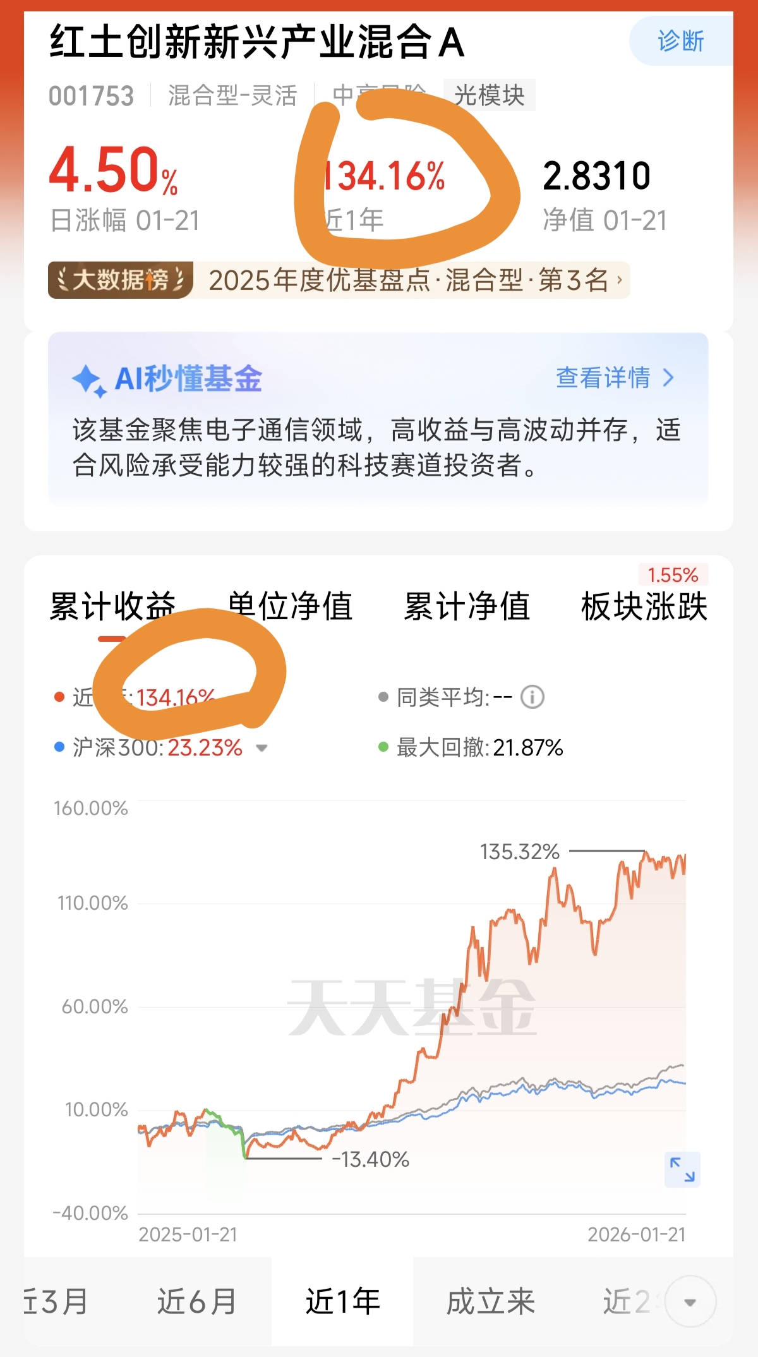Open the period dropdown circle button
The width and height of the screenshot is (758, 1357).
(690, 1302)
